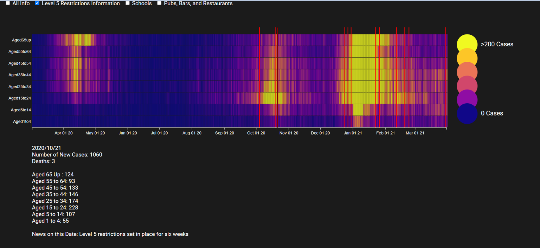Select the purple legend circle above dark blue
Screen dimensions: 540x248
coord(467,100)
